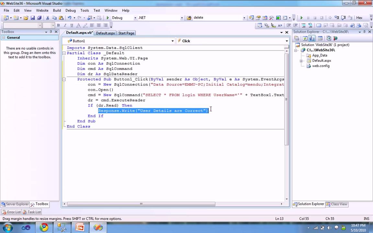Screen dimensions: 373x233
Task: Click the volume icon in system tray
Action: (330, 228)
